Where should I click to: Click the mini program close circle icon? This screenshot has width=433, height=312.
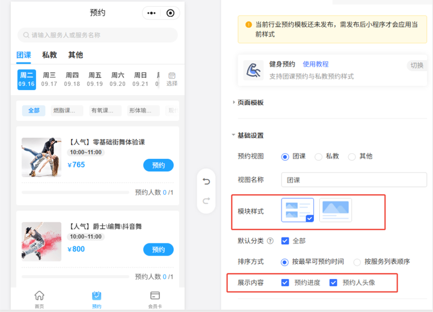tap(170, 13)
